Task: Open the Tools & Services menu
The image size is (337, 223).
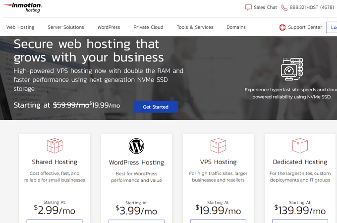Action: pyautogui.click(x=195, y=27)
